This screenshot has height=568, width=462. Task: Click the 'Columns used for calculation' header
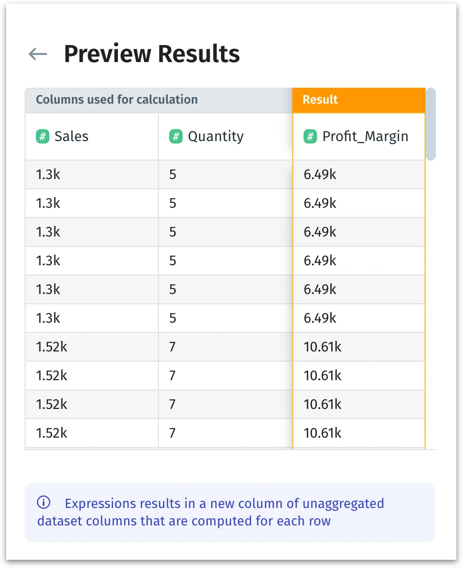tap(117, 100)
